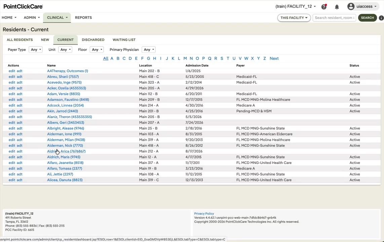Image resolution: width=384 pixels, height=242 pixels.
Task: Click adt for Acevedo, Inge
Action: point(20,82)
